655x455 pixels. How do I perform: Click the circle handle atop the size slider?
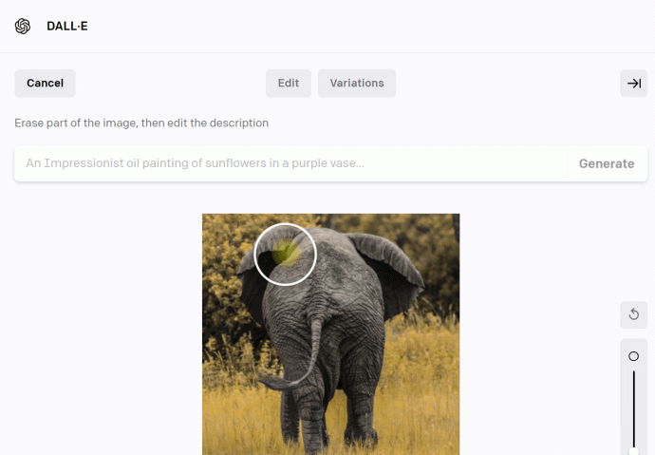(634, 356)
